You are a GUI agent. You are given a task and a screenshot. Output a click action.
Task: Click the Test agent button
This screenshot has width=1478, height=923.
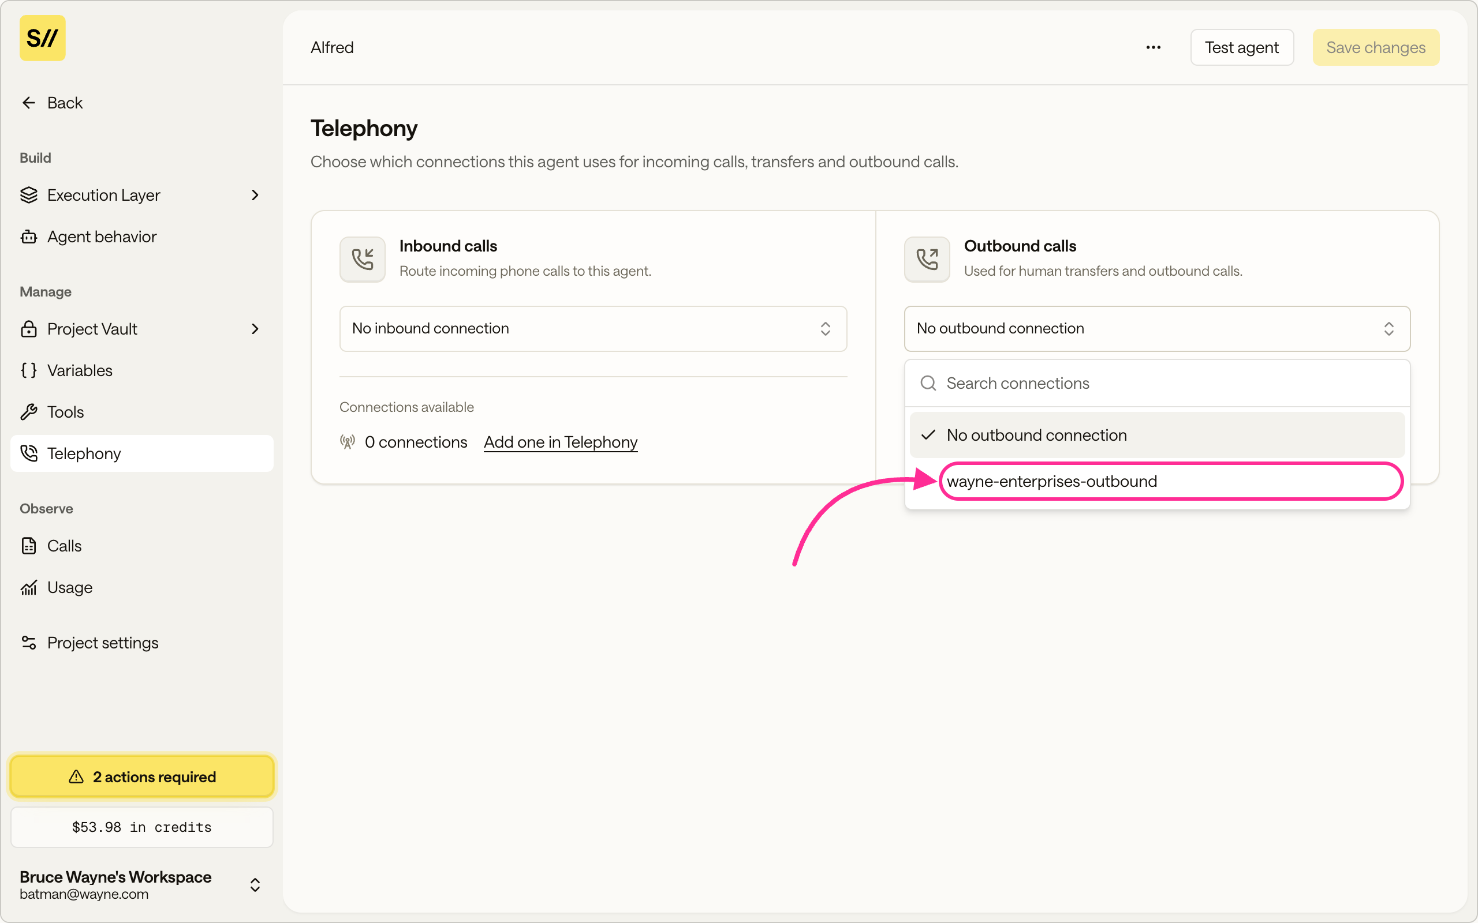coord(1242,48)
